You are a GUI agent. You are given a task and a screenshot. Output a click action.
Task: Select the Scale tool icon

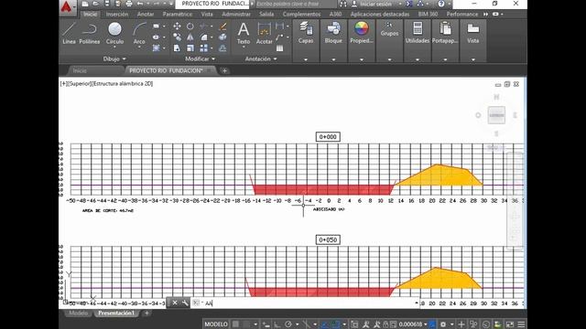coord(190,48)
